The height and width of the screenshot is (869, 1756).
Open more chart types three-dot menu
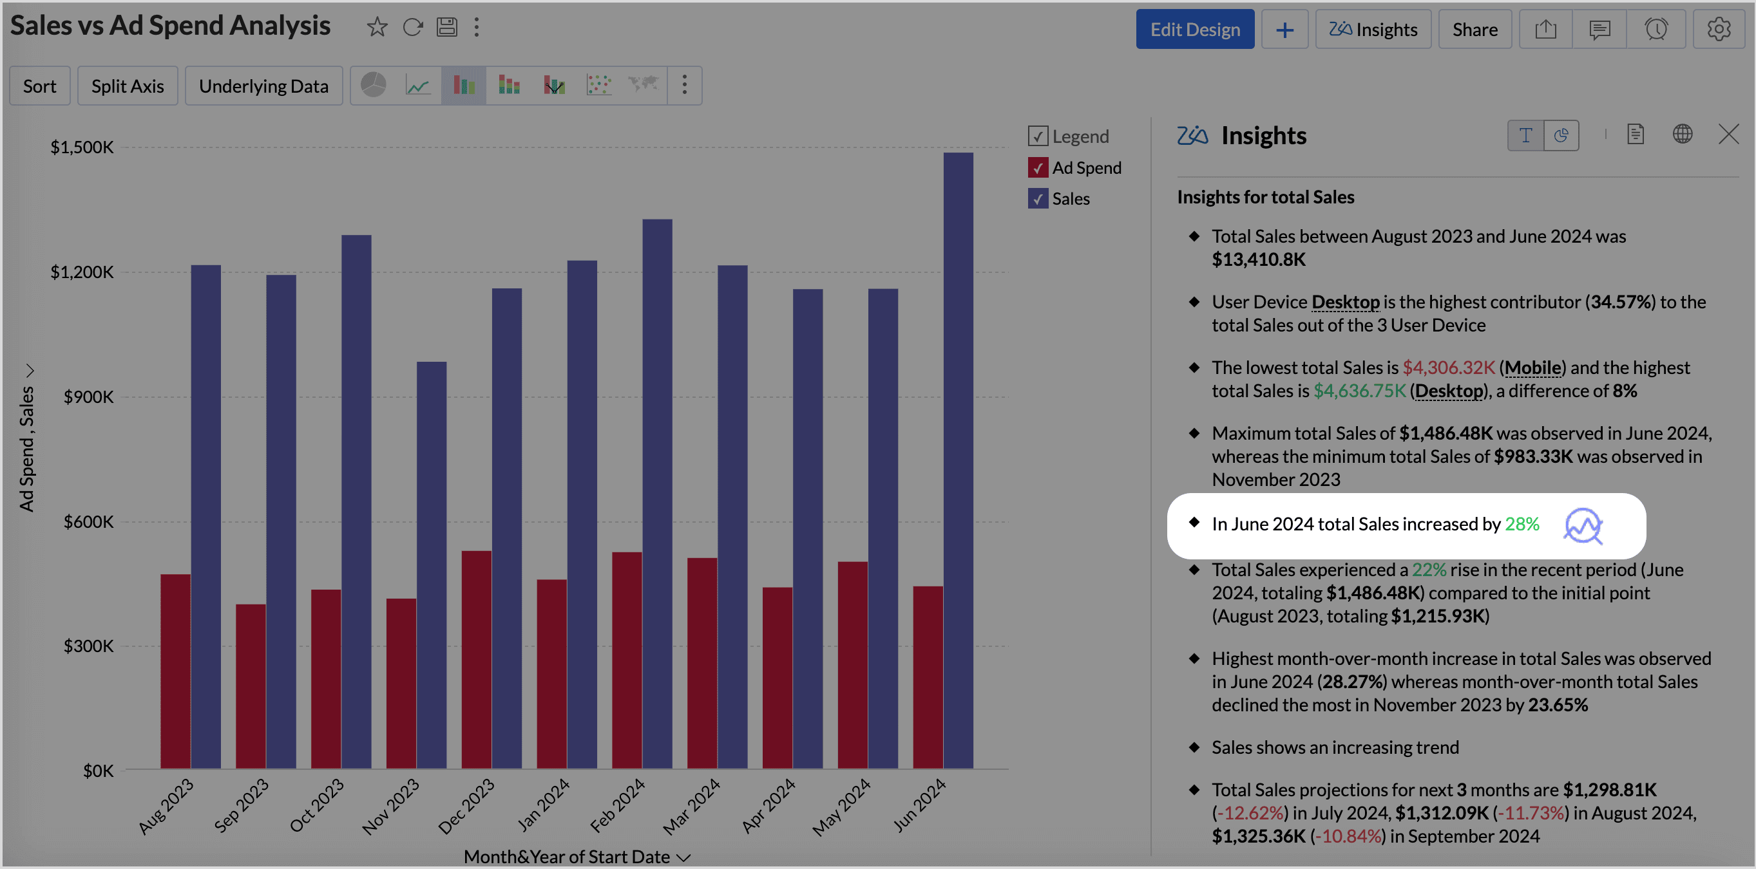click(x=684, y=85)
